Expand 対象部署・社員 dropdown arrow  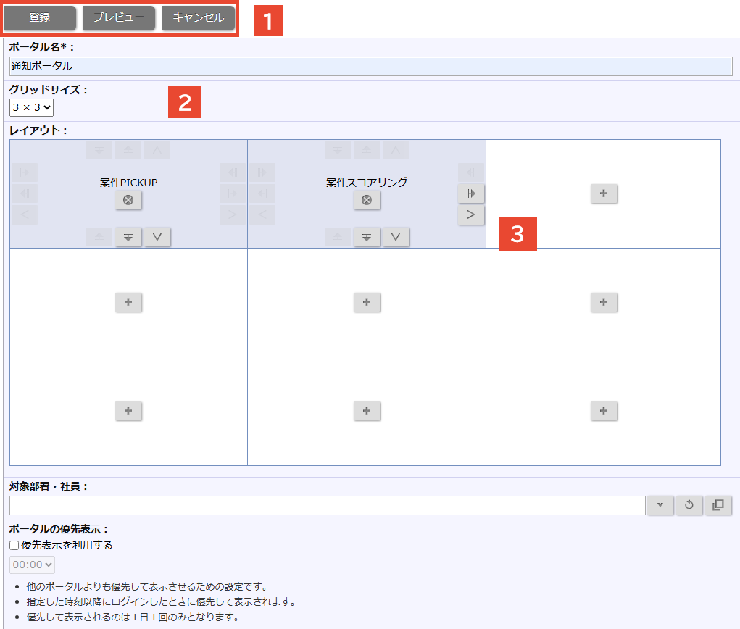pyautogui.click(x=660, y=505)
